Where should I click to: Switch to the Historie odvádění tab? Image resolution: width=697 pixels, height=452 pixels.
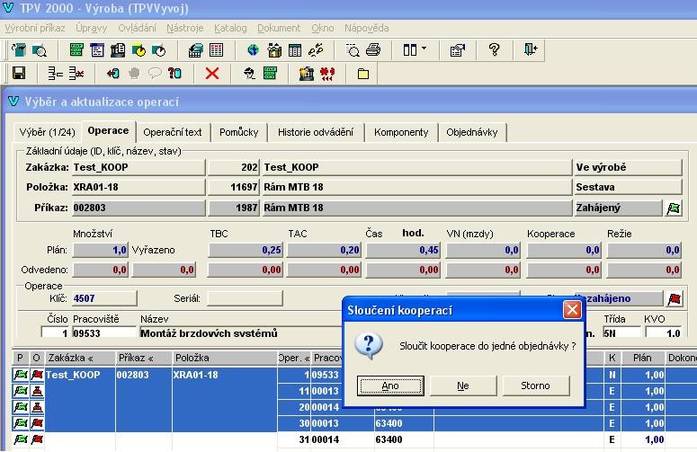coord(316,132)
